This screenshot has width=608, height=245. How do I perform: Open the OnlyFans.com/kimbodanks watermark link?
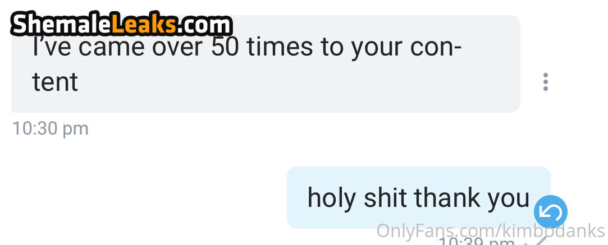491,231
